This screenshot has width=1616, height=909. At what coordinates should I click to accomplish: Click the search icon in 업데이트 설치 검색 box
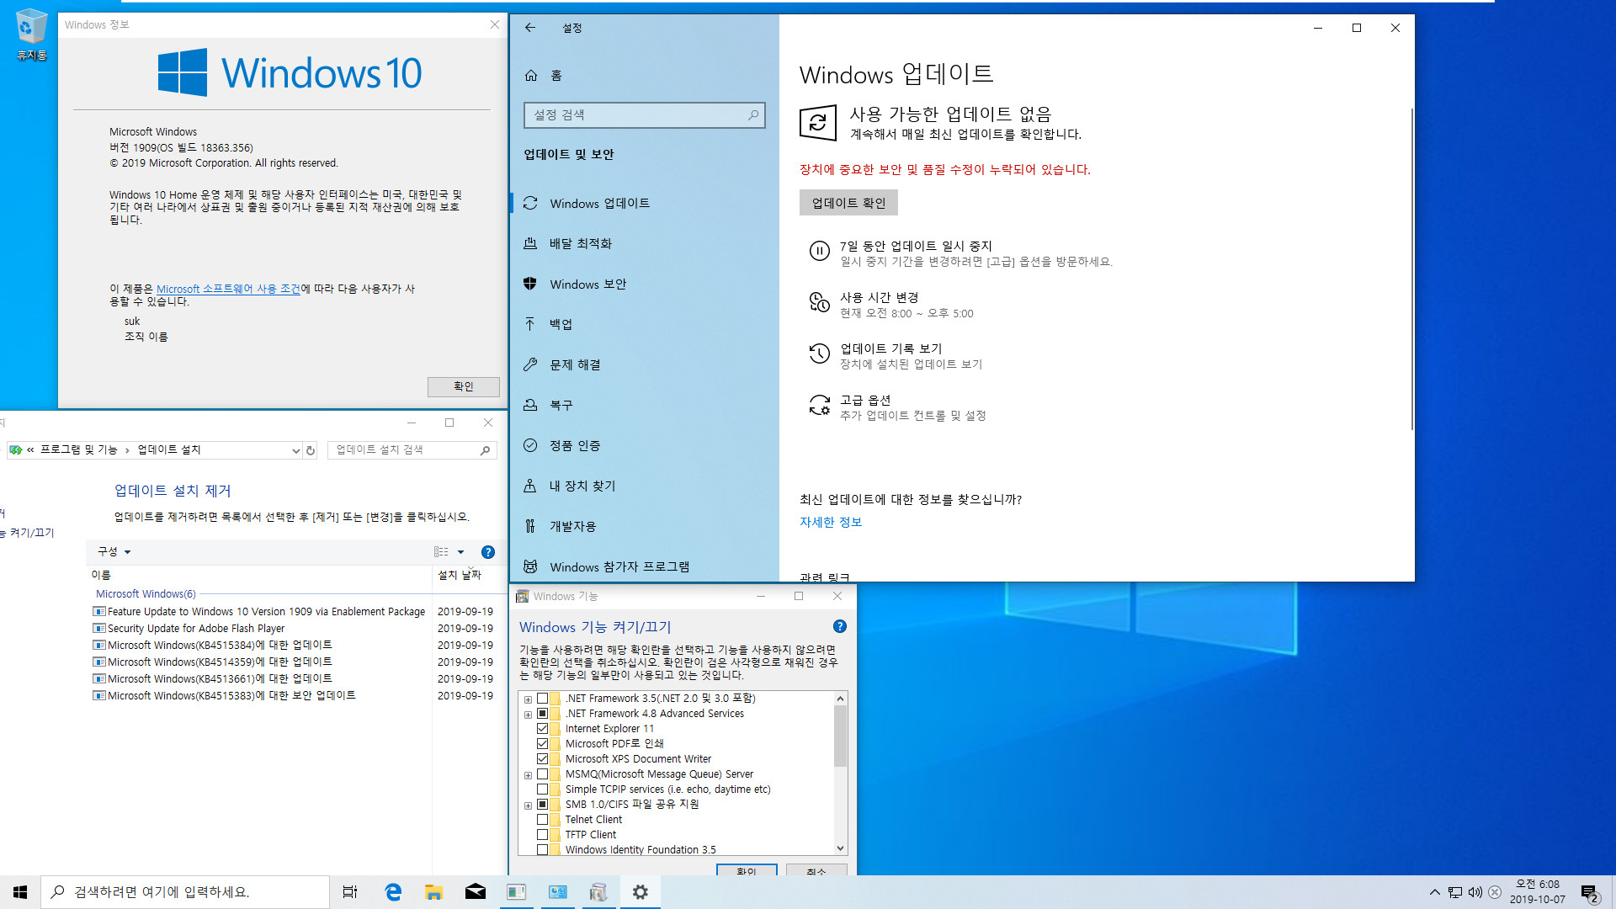pos(485,450)
